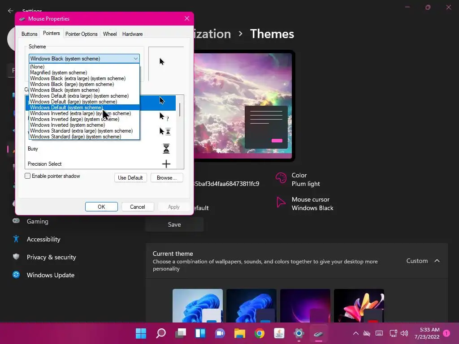The height and width of the screenshot is (344, 459).
Task: Select the Busy pointer row
Action: [100, 149]
